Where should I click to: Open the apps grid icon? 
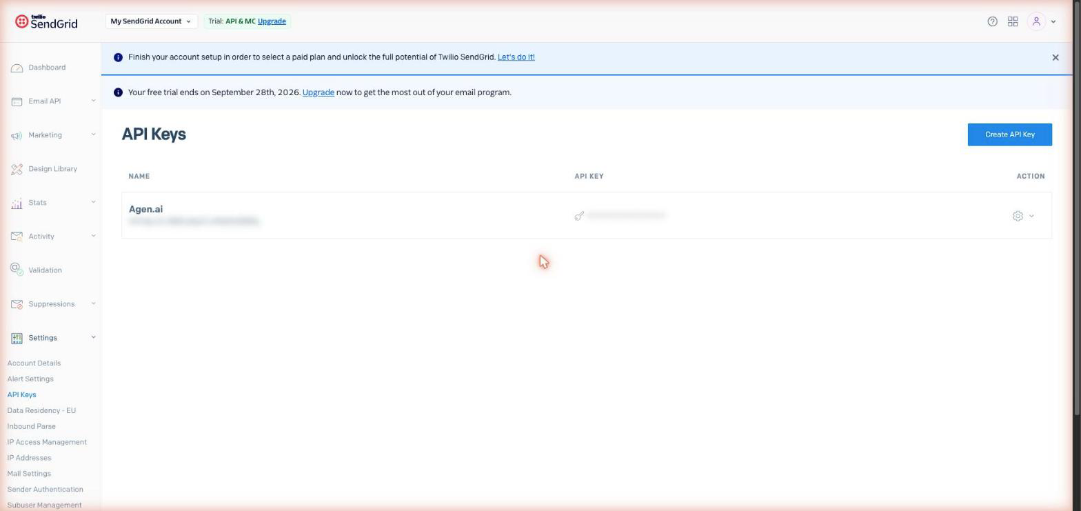(x=1013, y=21)
